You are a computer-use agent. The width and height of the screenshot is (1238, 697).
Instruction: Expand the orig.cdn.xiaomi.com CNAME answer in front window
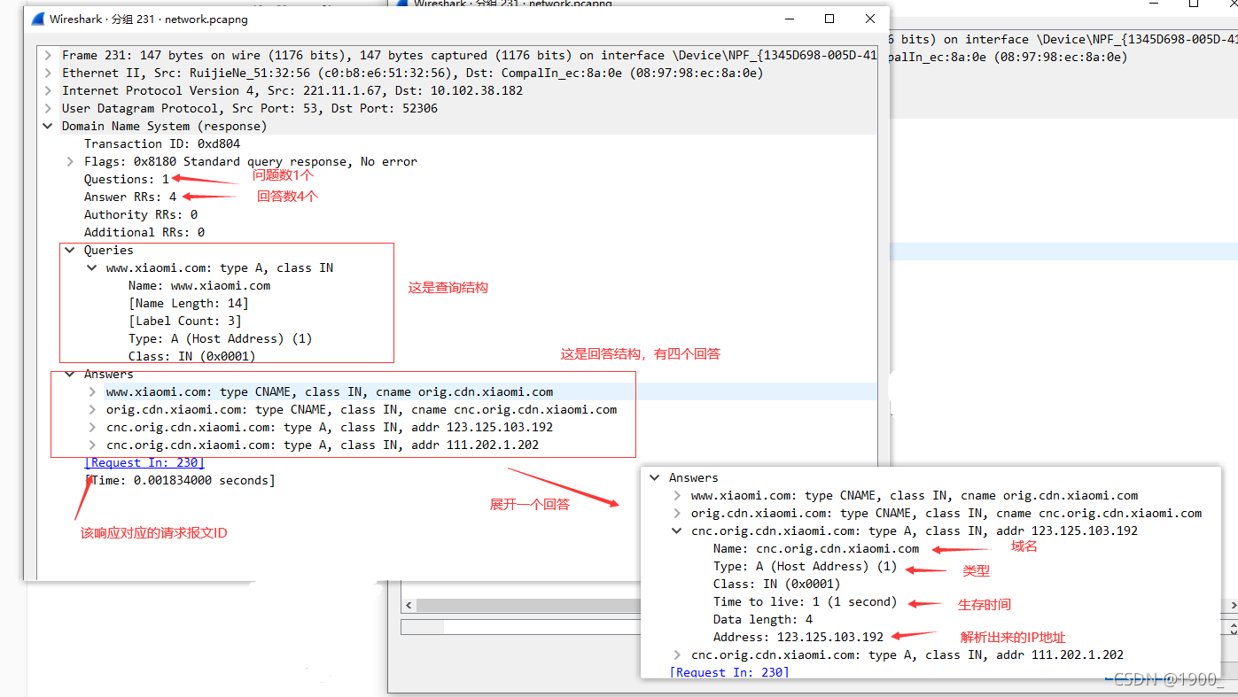[x=92, y=409]
